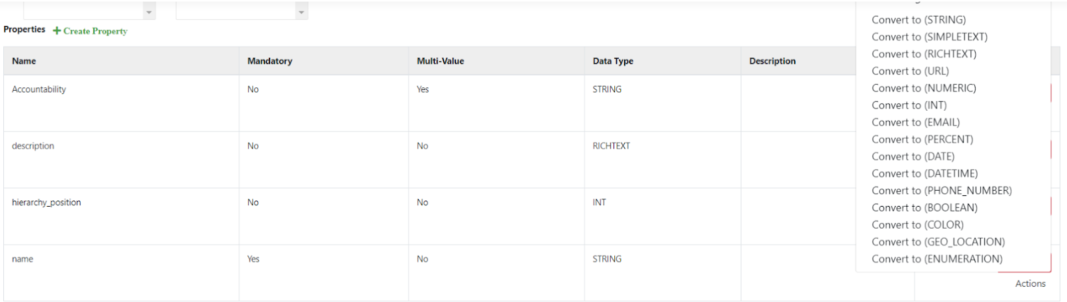Choose Convert to (DATETIME) item
The height and width of the screenshot is (302, 1067).
[x=924, y=173]
